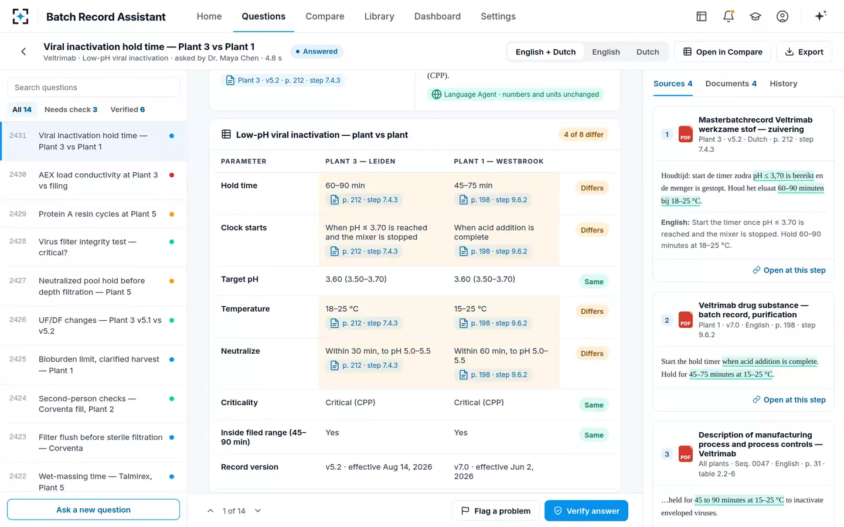Click the Language Agent globe icon
This screenshot has width=844, height=527.
click(x=437, y=94)
